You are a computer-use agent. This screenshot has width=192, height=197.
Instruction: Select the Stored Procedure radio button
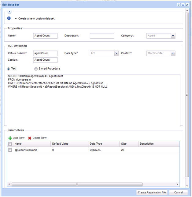coord(36,69)
